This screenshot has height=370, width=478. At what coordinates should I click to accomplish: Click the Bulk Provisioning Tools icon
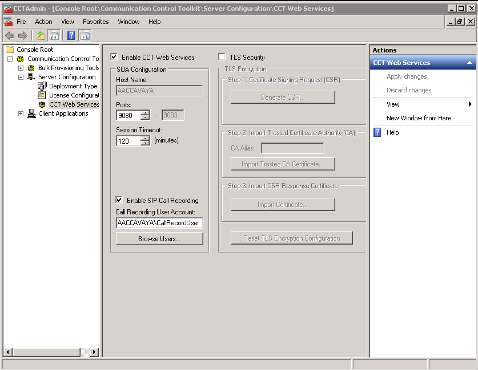pyautogui.click(x=31, y=68)
